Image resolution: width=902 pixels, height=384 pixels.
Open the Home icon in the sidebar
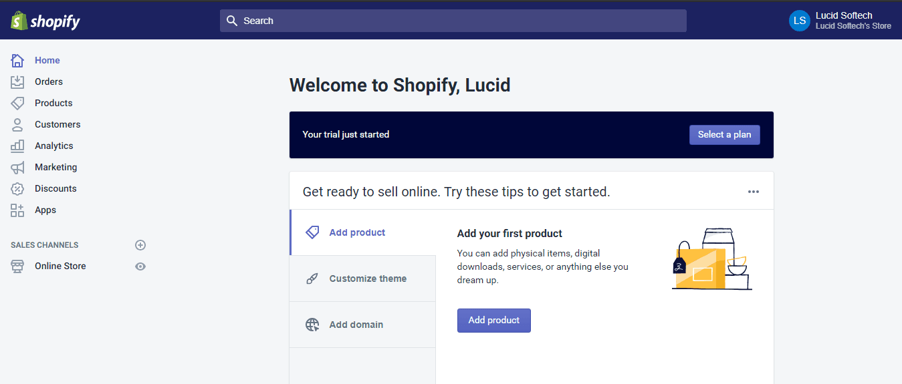point(17,60)
